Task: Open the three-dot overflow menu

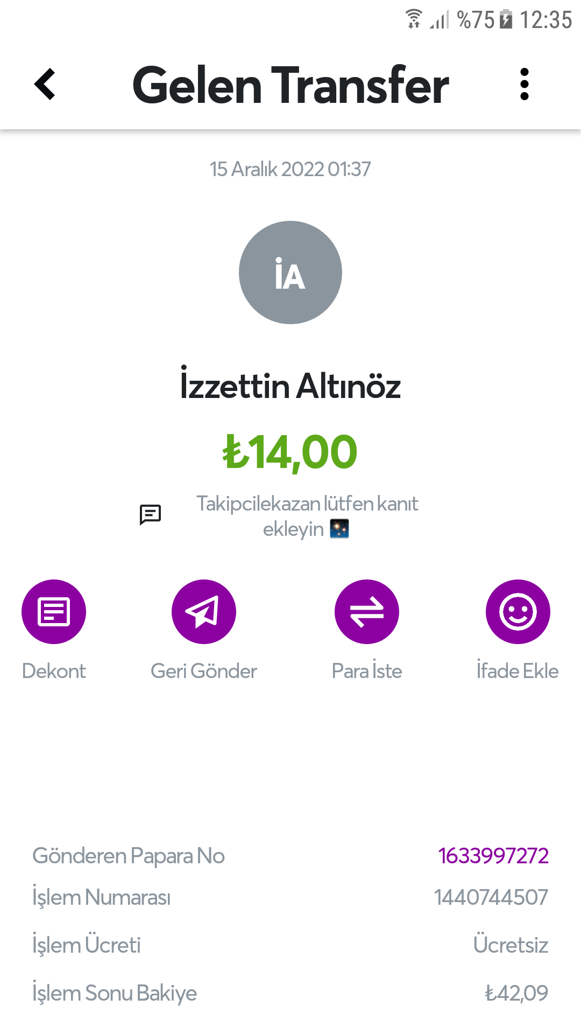Action: tap(525, 85)
